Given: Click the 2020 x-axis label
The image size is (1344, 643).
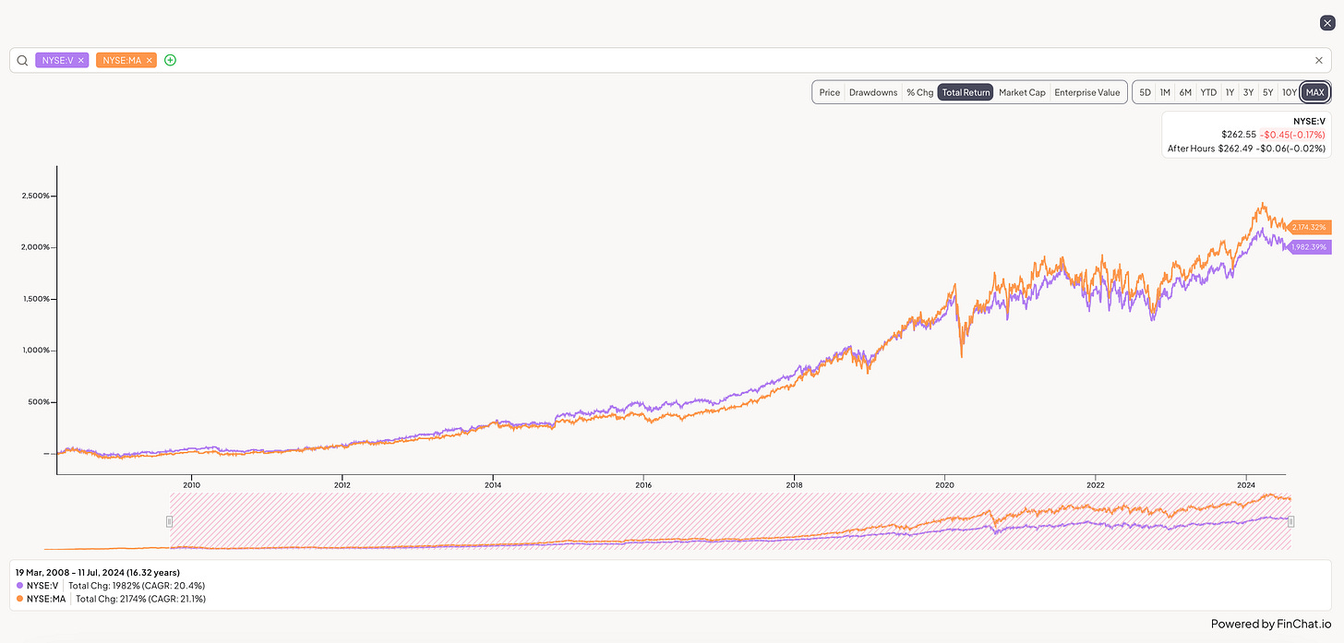Looking at the screenshot, I should 944,484.
